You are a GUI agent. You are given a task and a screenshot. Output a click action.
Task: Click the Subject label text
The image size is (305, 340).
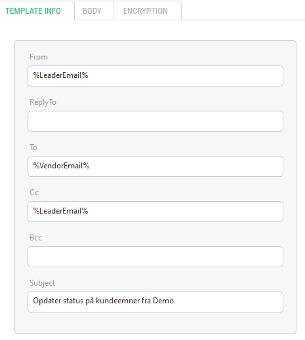[x=42, y=283]
